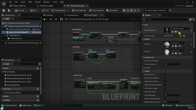The height and width of the screenshot is (110, 196).
Task: Start Simulation mode
Action: (x=112, y=10)
